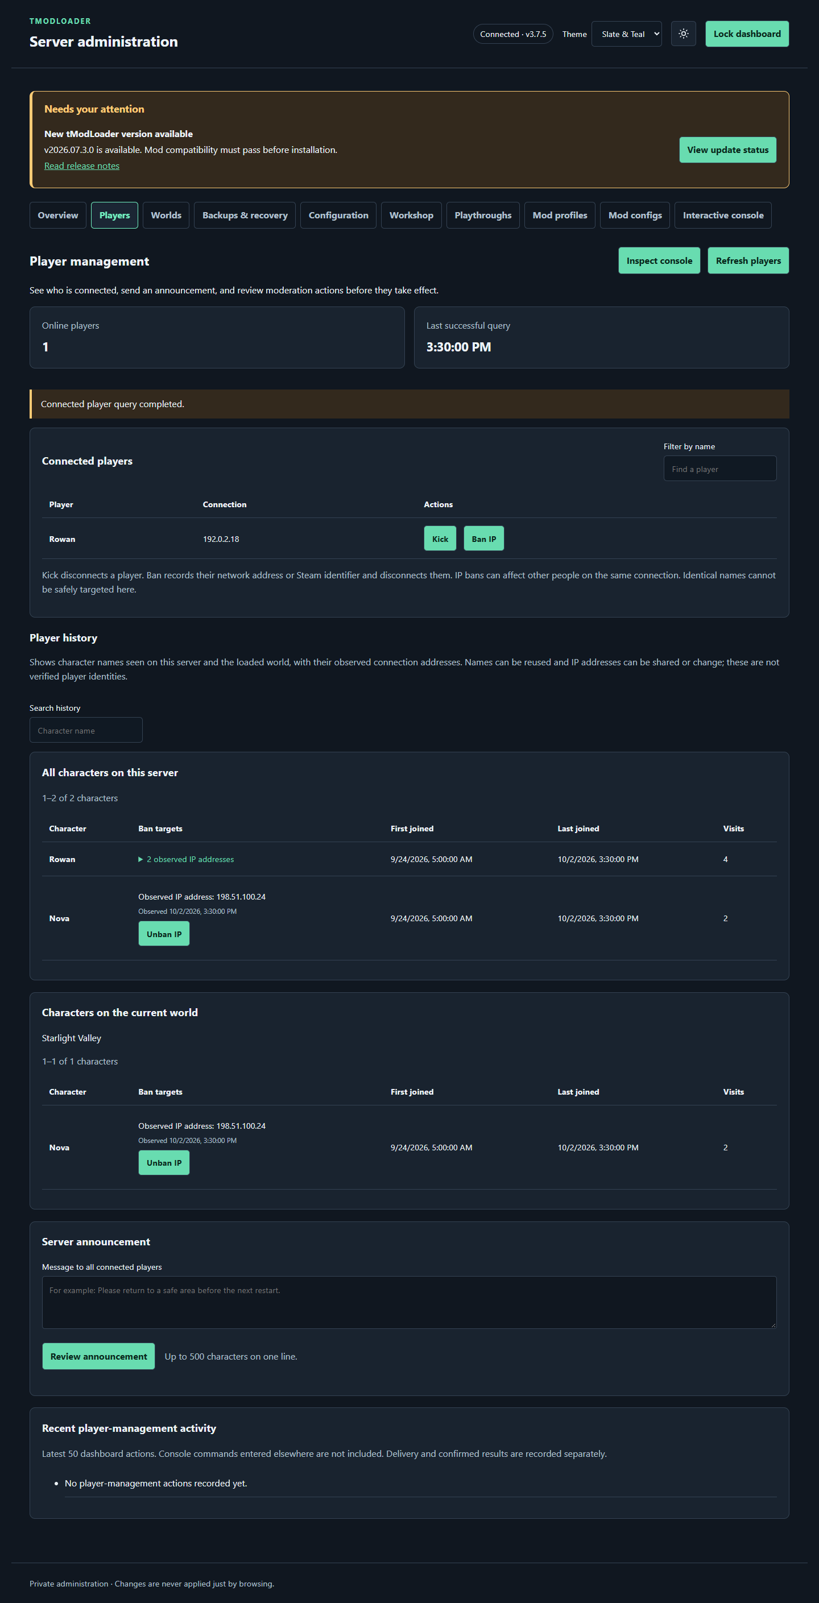Click the 'Connected player query completed.' notice

point(409,404)
